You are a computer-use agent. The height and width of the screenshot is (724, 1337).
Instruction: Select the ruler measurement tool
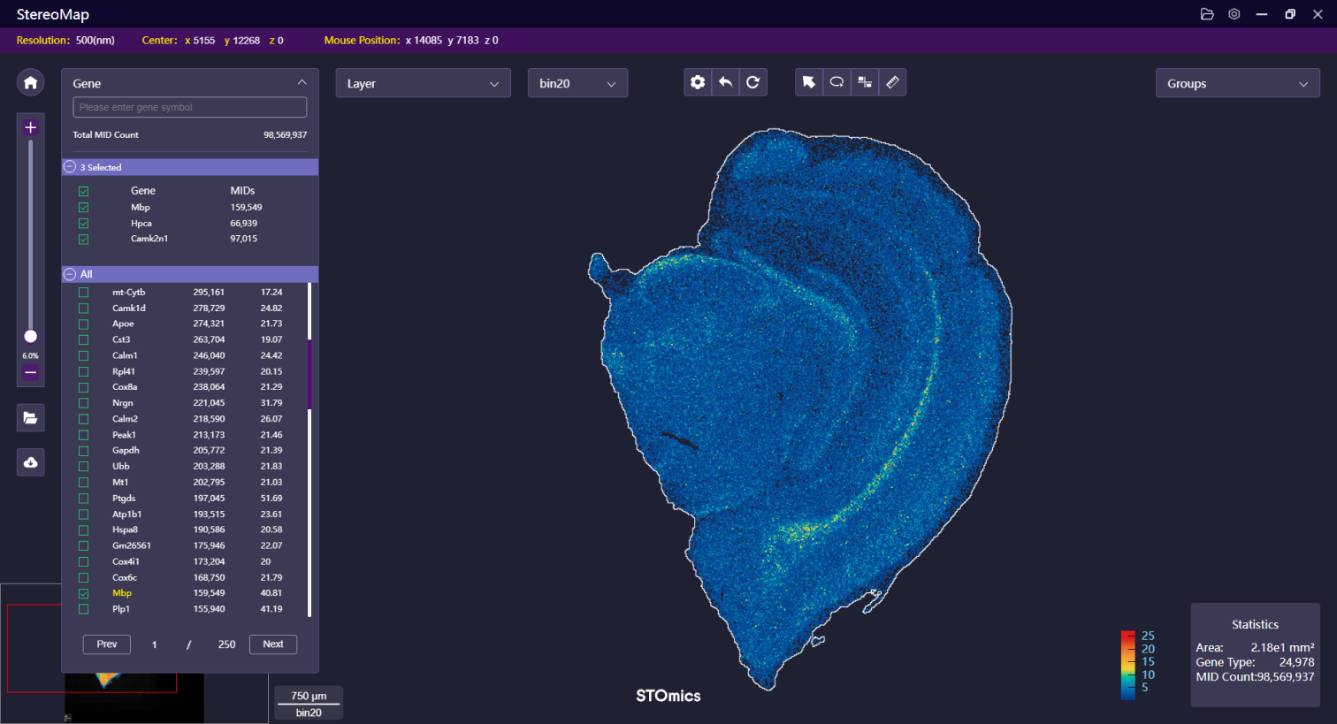(892, 82)
